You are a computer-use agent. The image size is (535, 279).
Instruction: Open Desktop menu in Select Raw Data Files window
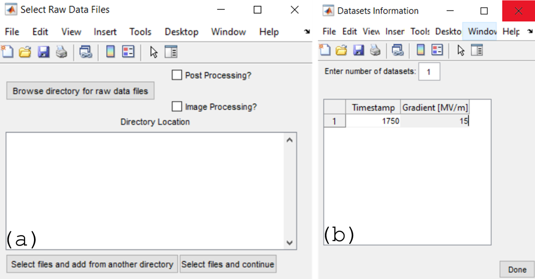click(x=181, y=32)
